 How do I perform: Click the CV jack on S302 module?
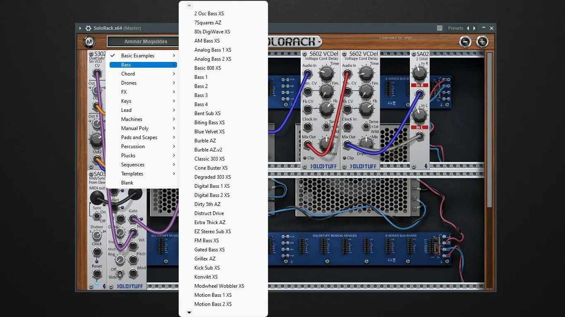[97, 74]
